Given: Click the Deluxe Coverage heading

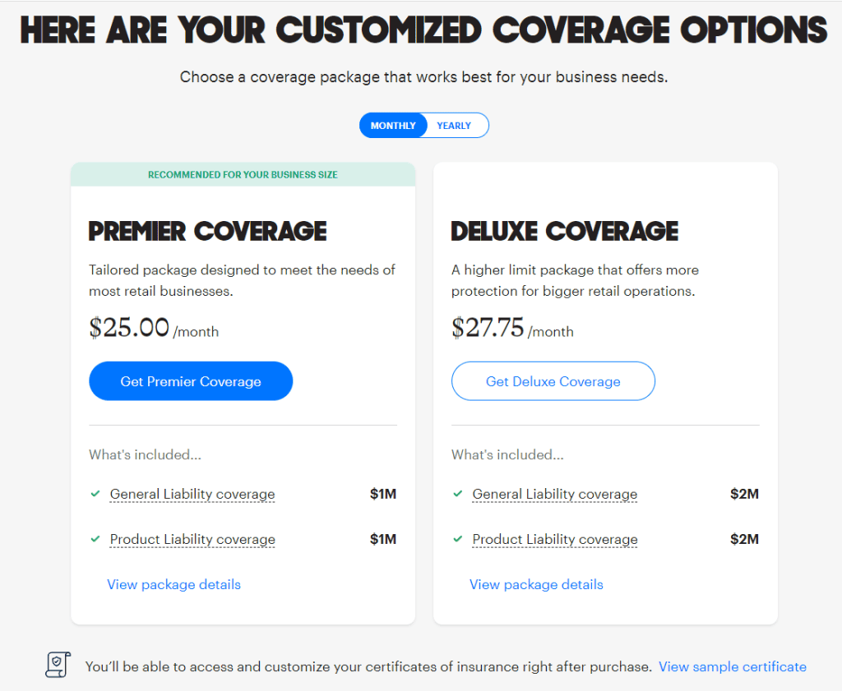Looking at the screenshot, I should pos(565,231).
